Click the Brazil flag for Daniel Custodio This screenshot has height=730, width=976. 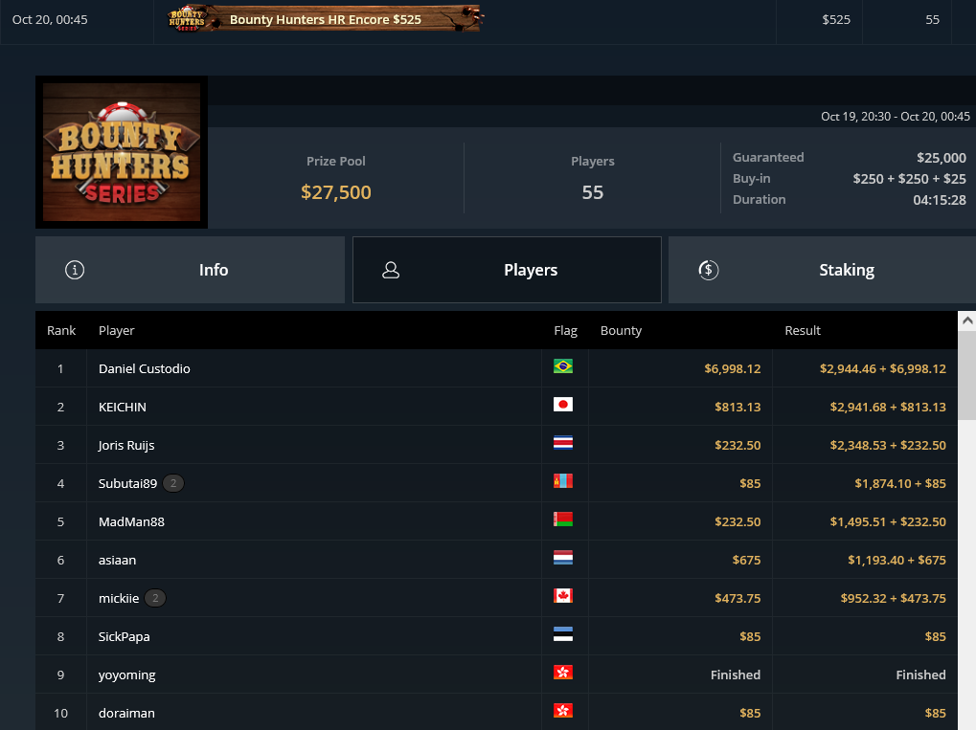tap(562, 366)
